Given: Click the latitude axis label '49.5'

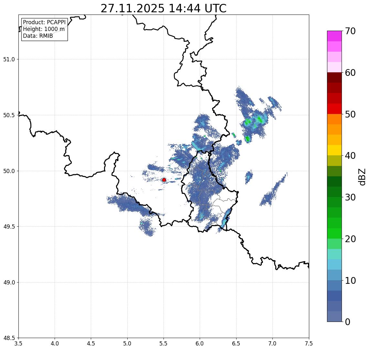Looking at the screenshot, I should (9, 227).
